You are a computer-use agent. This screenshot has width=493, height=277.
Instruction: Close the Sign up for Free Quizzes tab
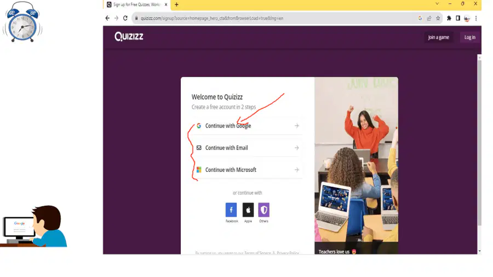[166, 4]
